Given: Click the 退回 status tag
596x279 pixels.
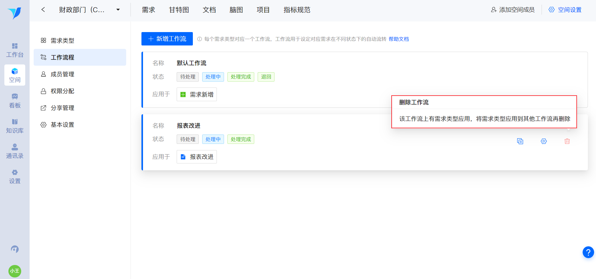Looking at the screenshot, I should (266, 77).
